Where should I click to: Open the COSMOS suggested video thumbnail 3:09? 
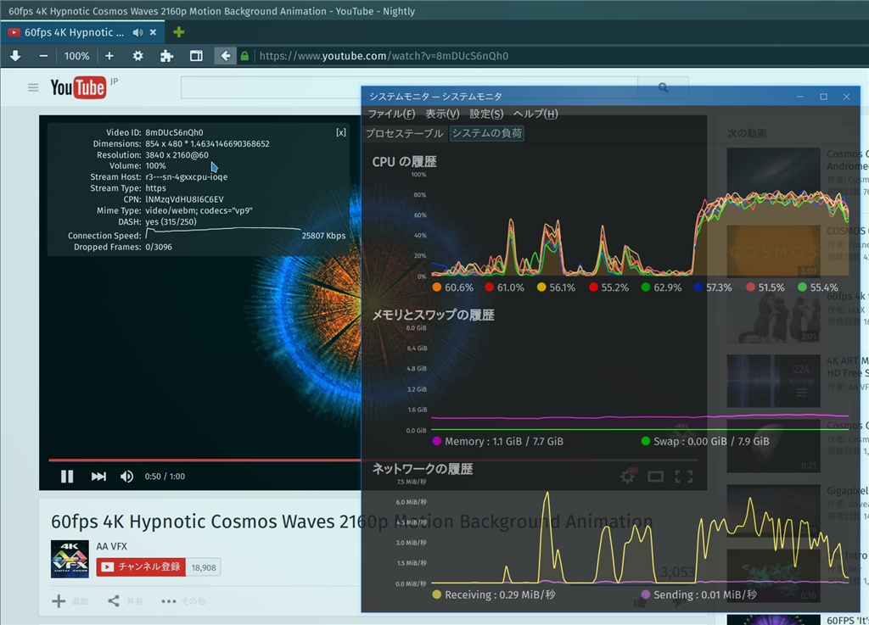[774, 251]
